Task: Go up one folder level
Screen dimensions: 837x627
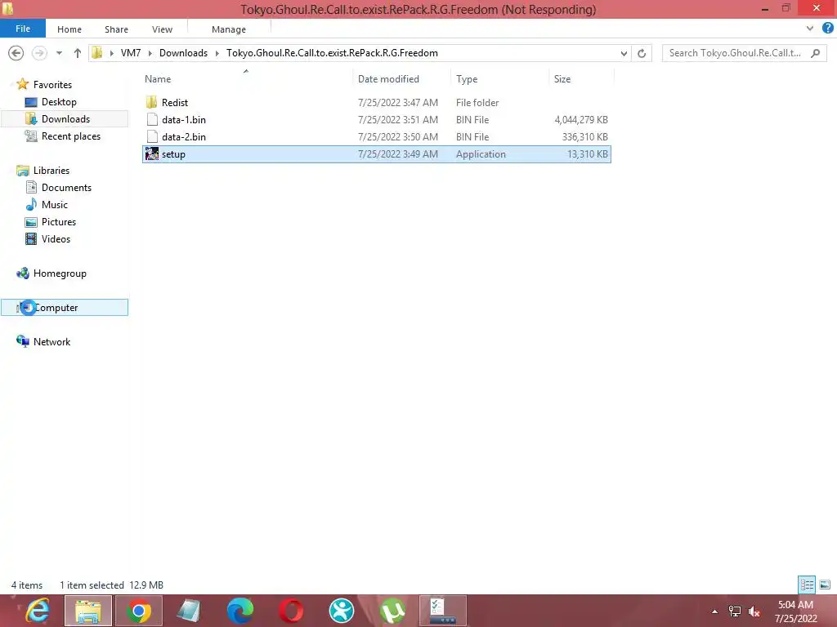Action: (x=78, y=53)
